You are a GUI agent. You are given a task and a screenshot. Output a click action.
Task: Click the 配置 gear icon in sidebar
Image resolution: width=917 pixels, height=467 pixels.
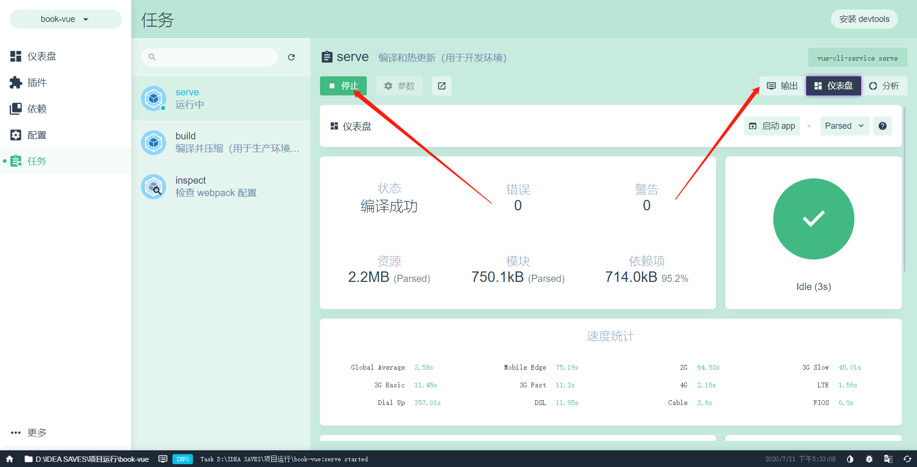pyautogui.click(x=16, y=135)
